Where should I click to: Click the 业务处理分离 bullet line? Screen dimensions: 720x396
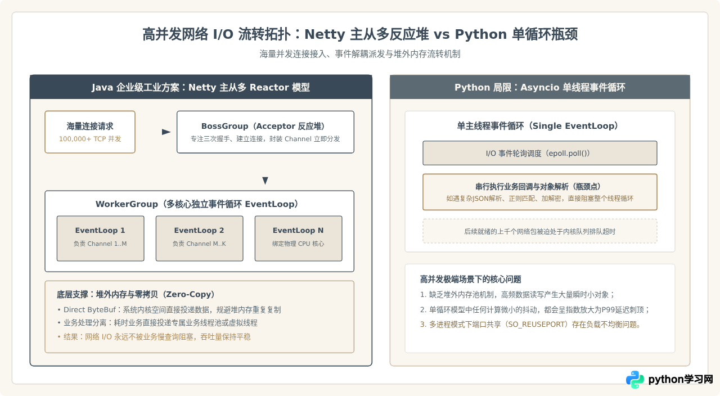pyautogui.click(x=157, y=323)
